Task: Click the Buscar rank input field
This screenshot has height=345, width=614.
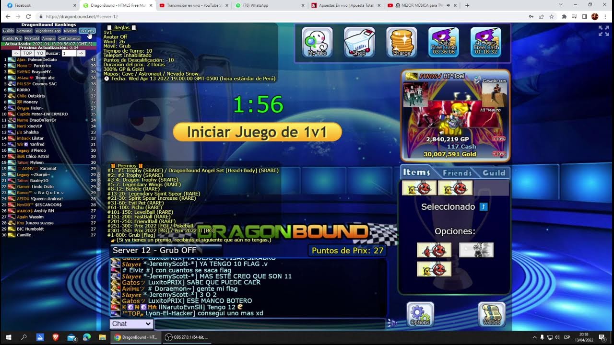Action: tap(69, 53)
